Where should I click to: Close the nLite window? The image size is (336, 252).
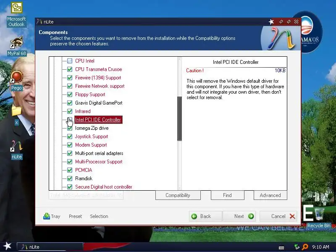(x=297, y=22)
